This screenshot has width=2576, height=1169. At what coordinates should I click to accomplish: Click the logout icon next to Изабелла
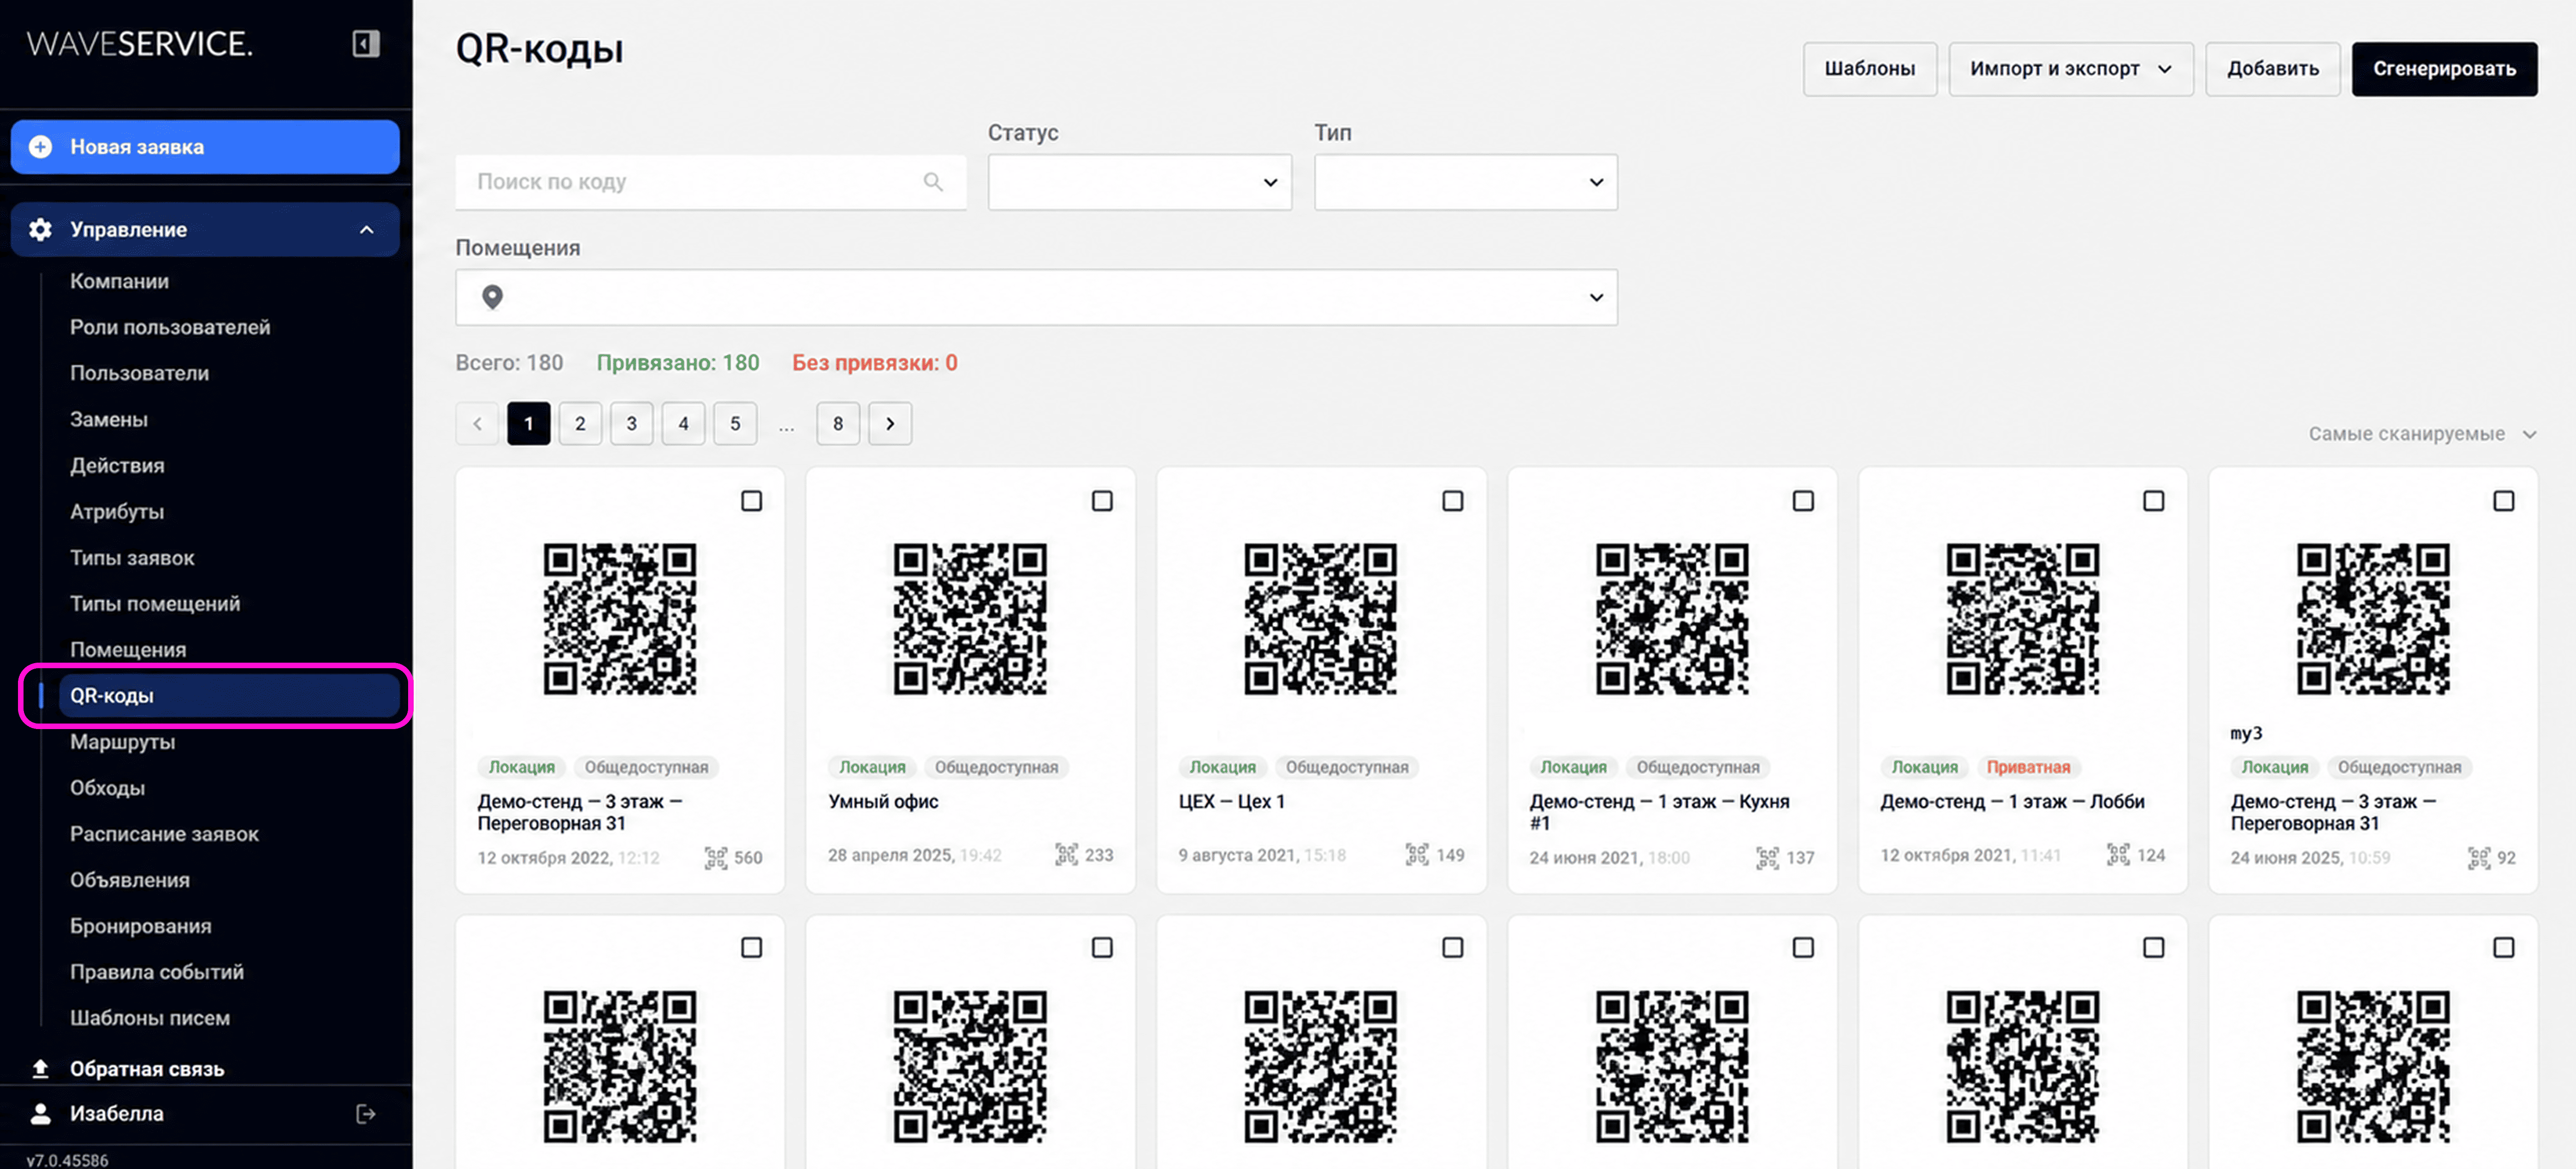click(x=366, y=1113)
